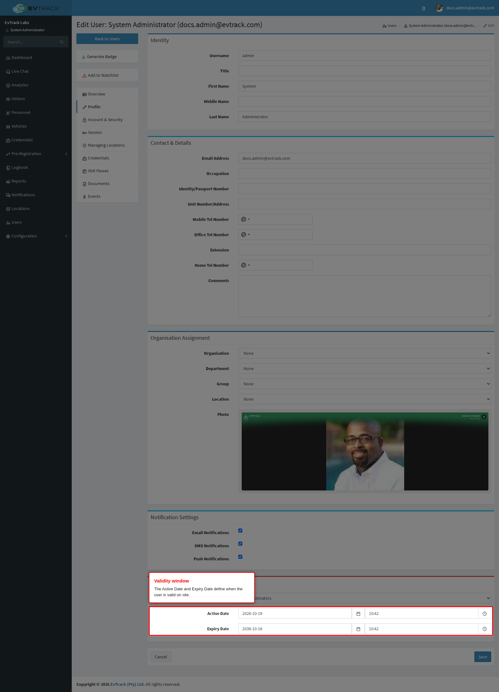The width and height of the screenshot is (499, 692).
Task: Click the Cancel button
Action: pyautogui.click(x=161, y=657)
